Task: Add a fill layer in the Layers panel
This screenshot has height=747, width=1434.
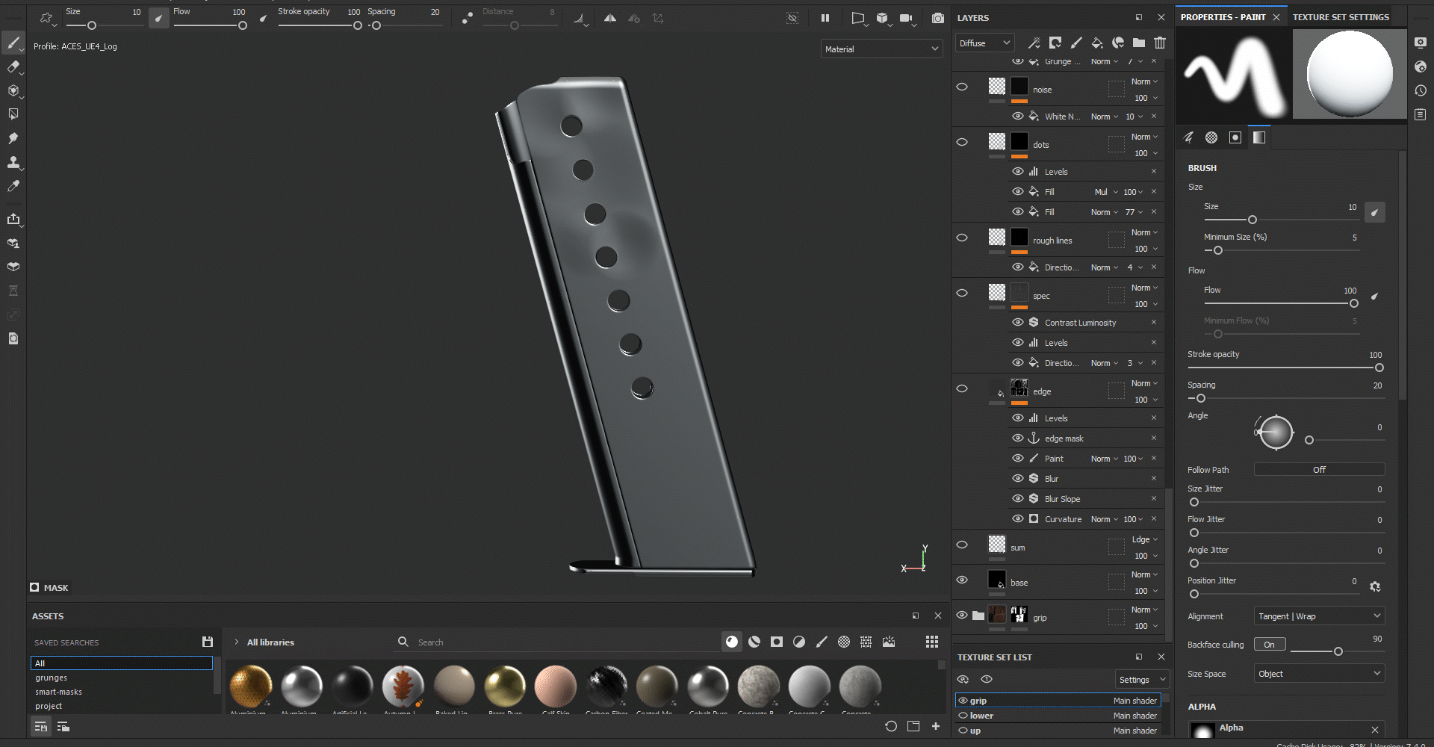Action: (1097, 43)
